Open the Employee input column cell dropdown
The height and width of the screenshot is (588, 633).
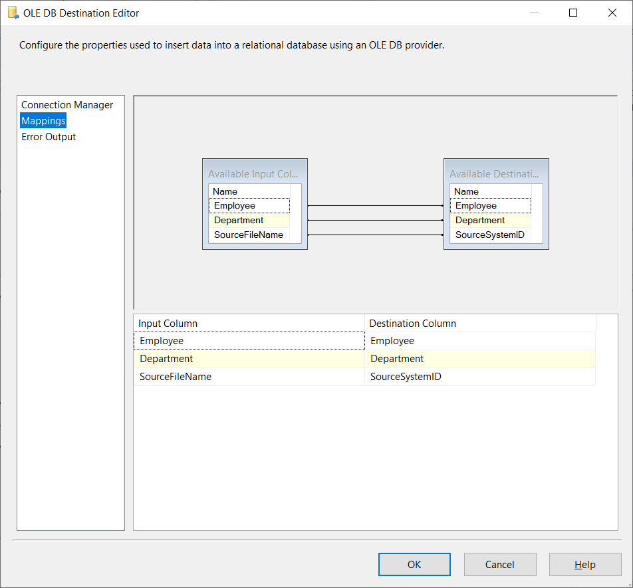249,341
